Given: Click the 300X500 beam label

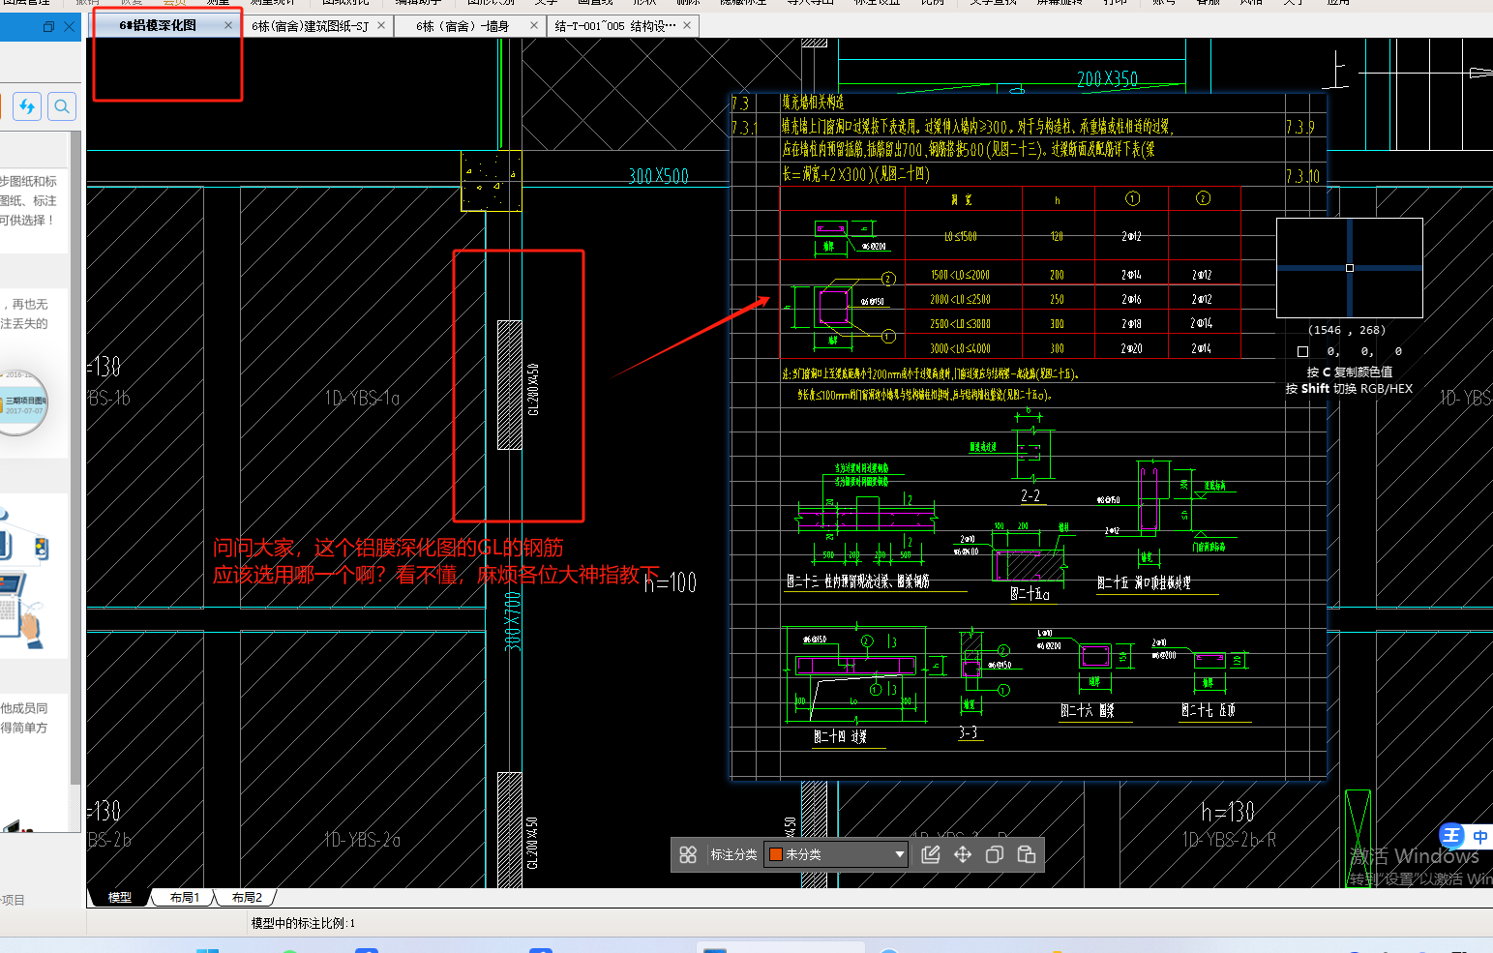Looking at the screenshot, I should click(659, 176).
